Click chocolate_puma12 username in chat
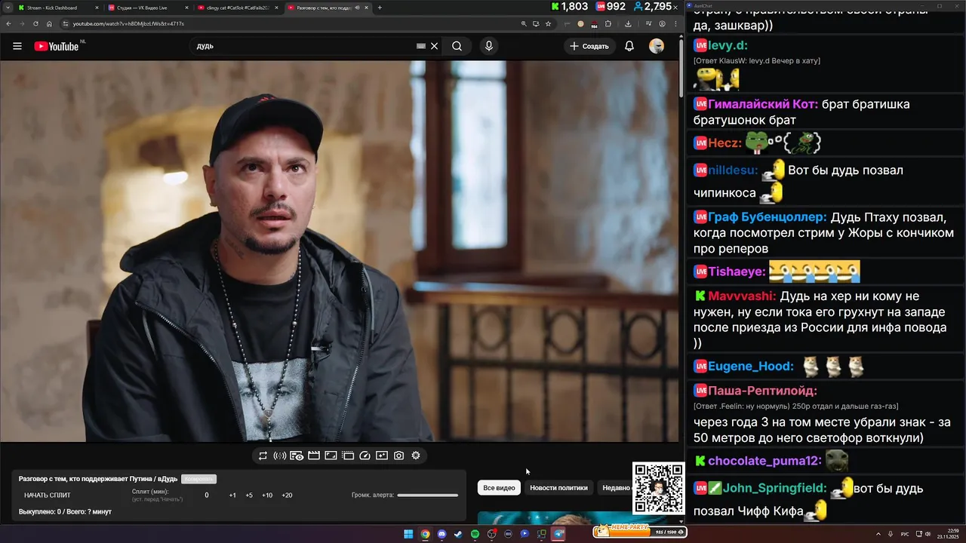Screen dimensions: 966x543 pyautogui.click(x=764, y=461)
